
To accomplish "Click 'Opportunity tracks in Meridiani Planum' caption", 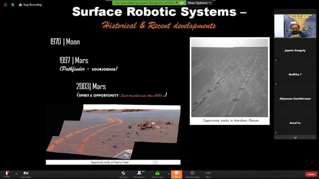I will pyautogui.click(x=231, y=120).
